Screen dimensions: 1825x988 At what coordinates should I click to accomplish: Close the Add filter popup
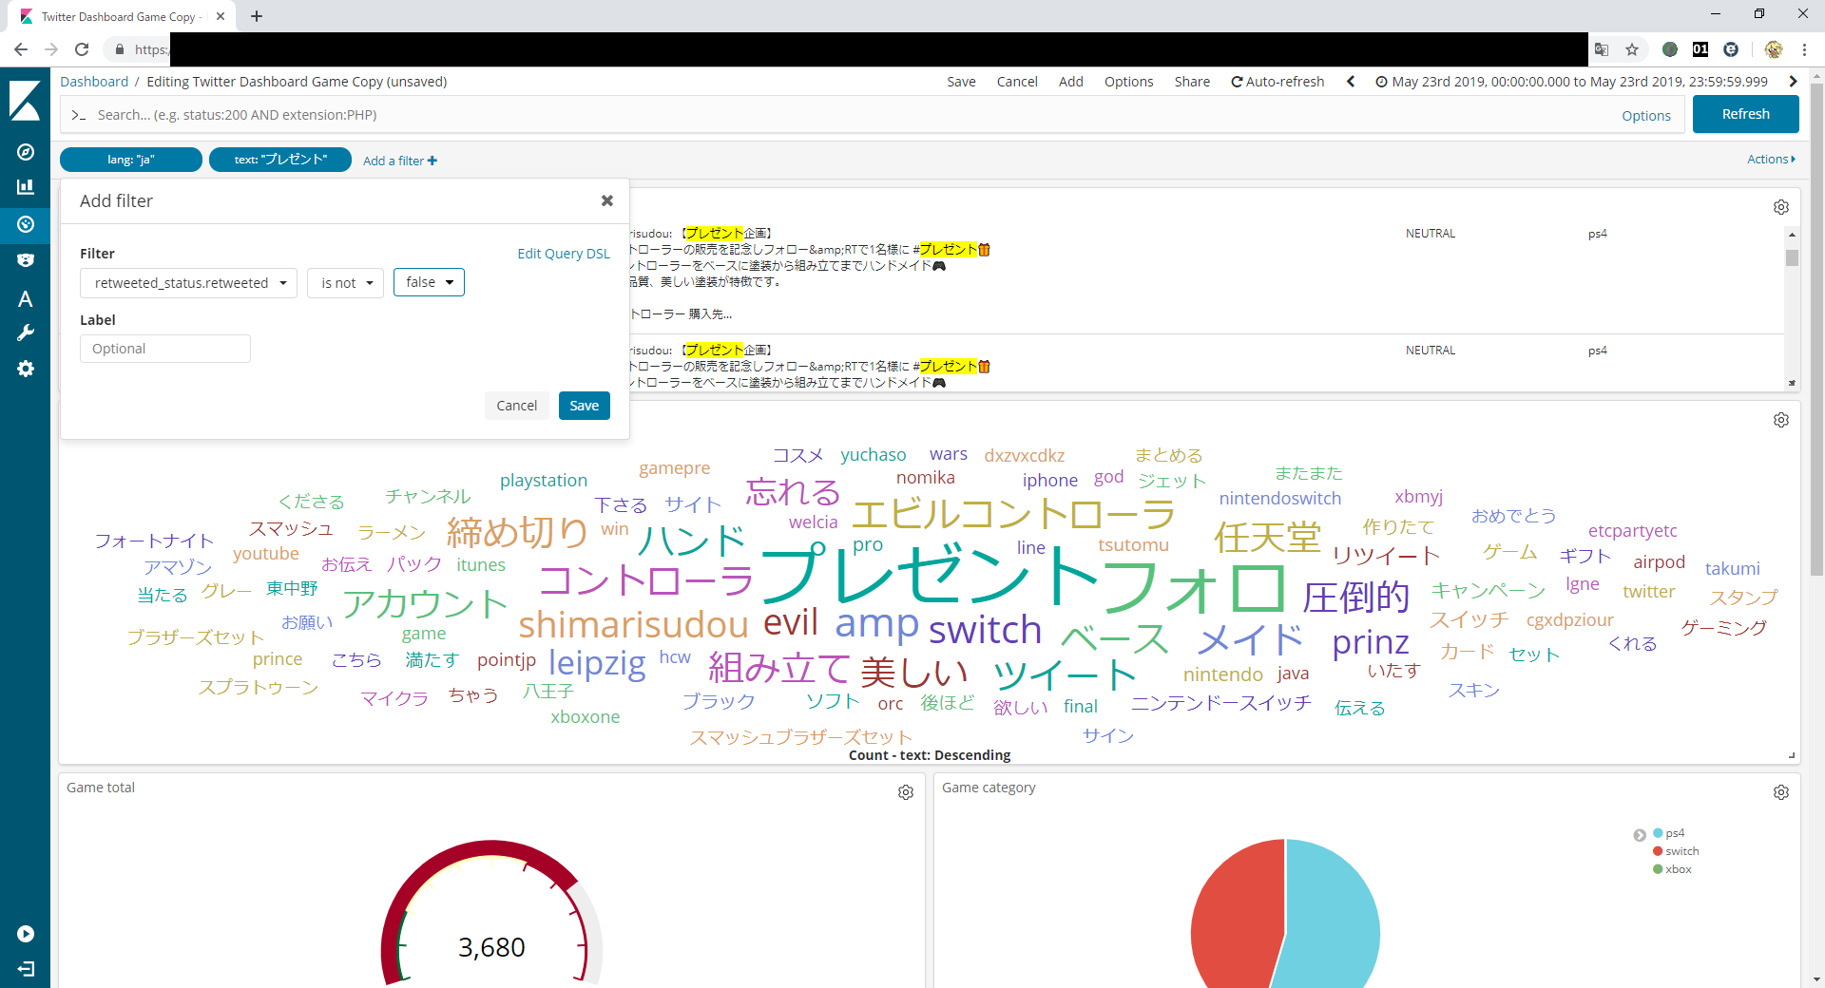pos(606,200)
